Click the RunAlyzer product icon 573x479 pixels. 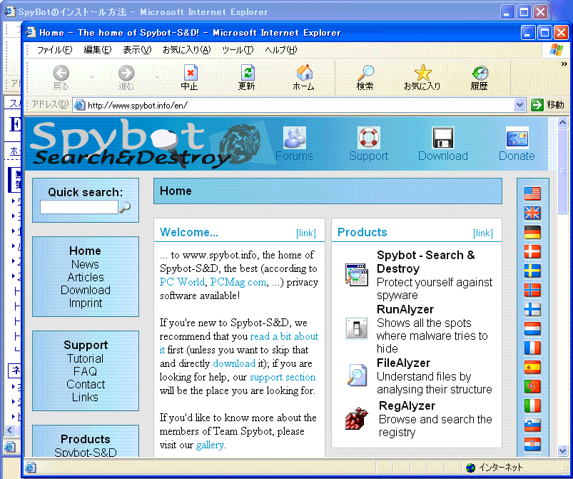357,328
